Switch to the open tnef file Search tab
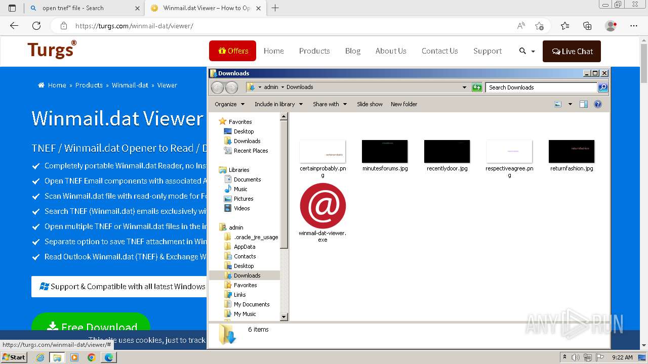 pos(86,8)
